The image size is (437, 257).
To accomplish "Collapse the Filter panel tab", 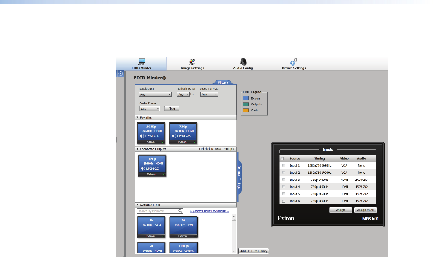I will pos(223,83).
